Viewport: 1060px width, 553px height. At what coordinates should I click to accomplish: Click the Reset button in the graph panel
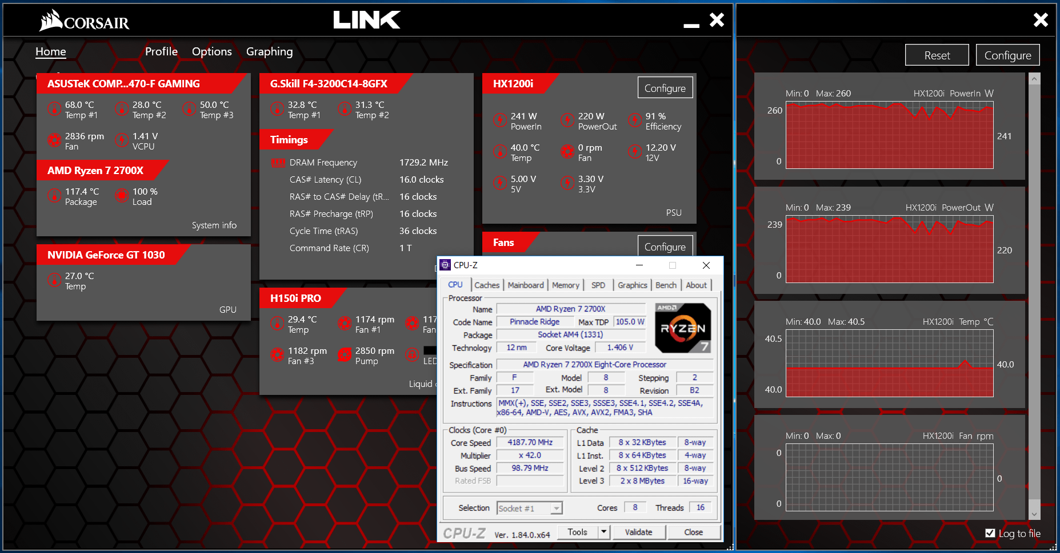pos(937,55)
